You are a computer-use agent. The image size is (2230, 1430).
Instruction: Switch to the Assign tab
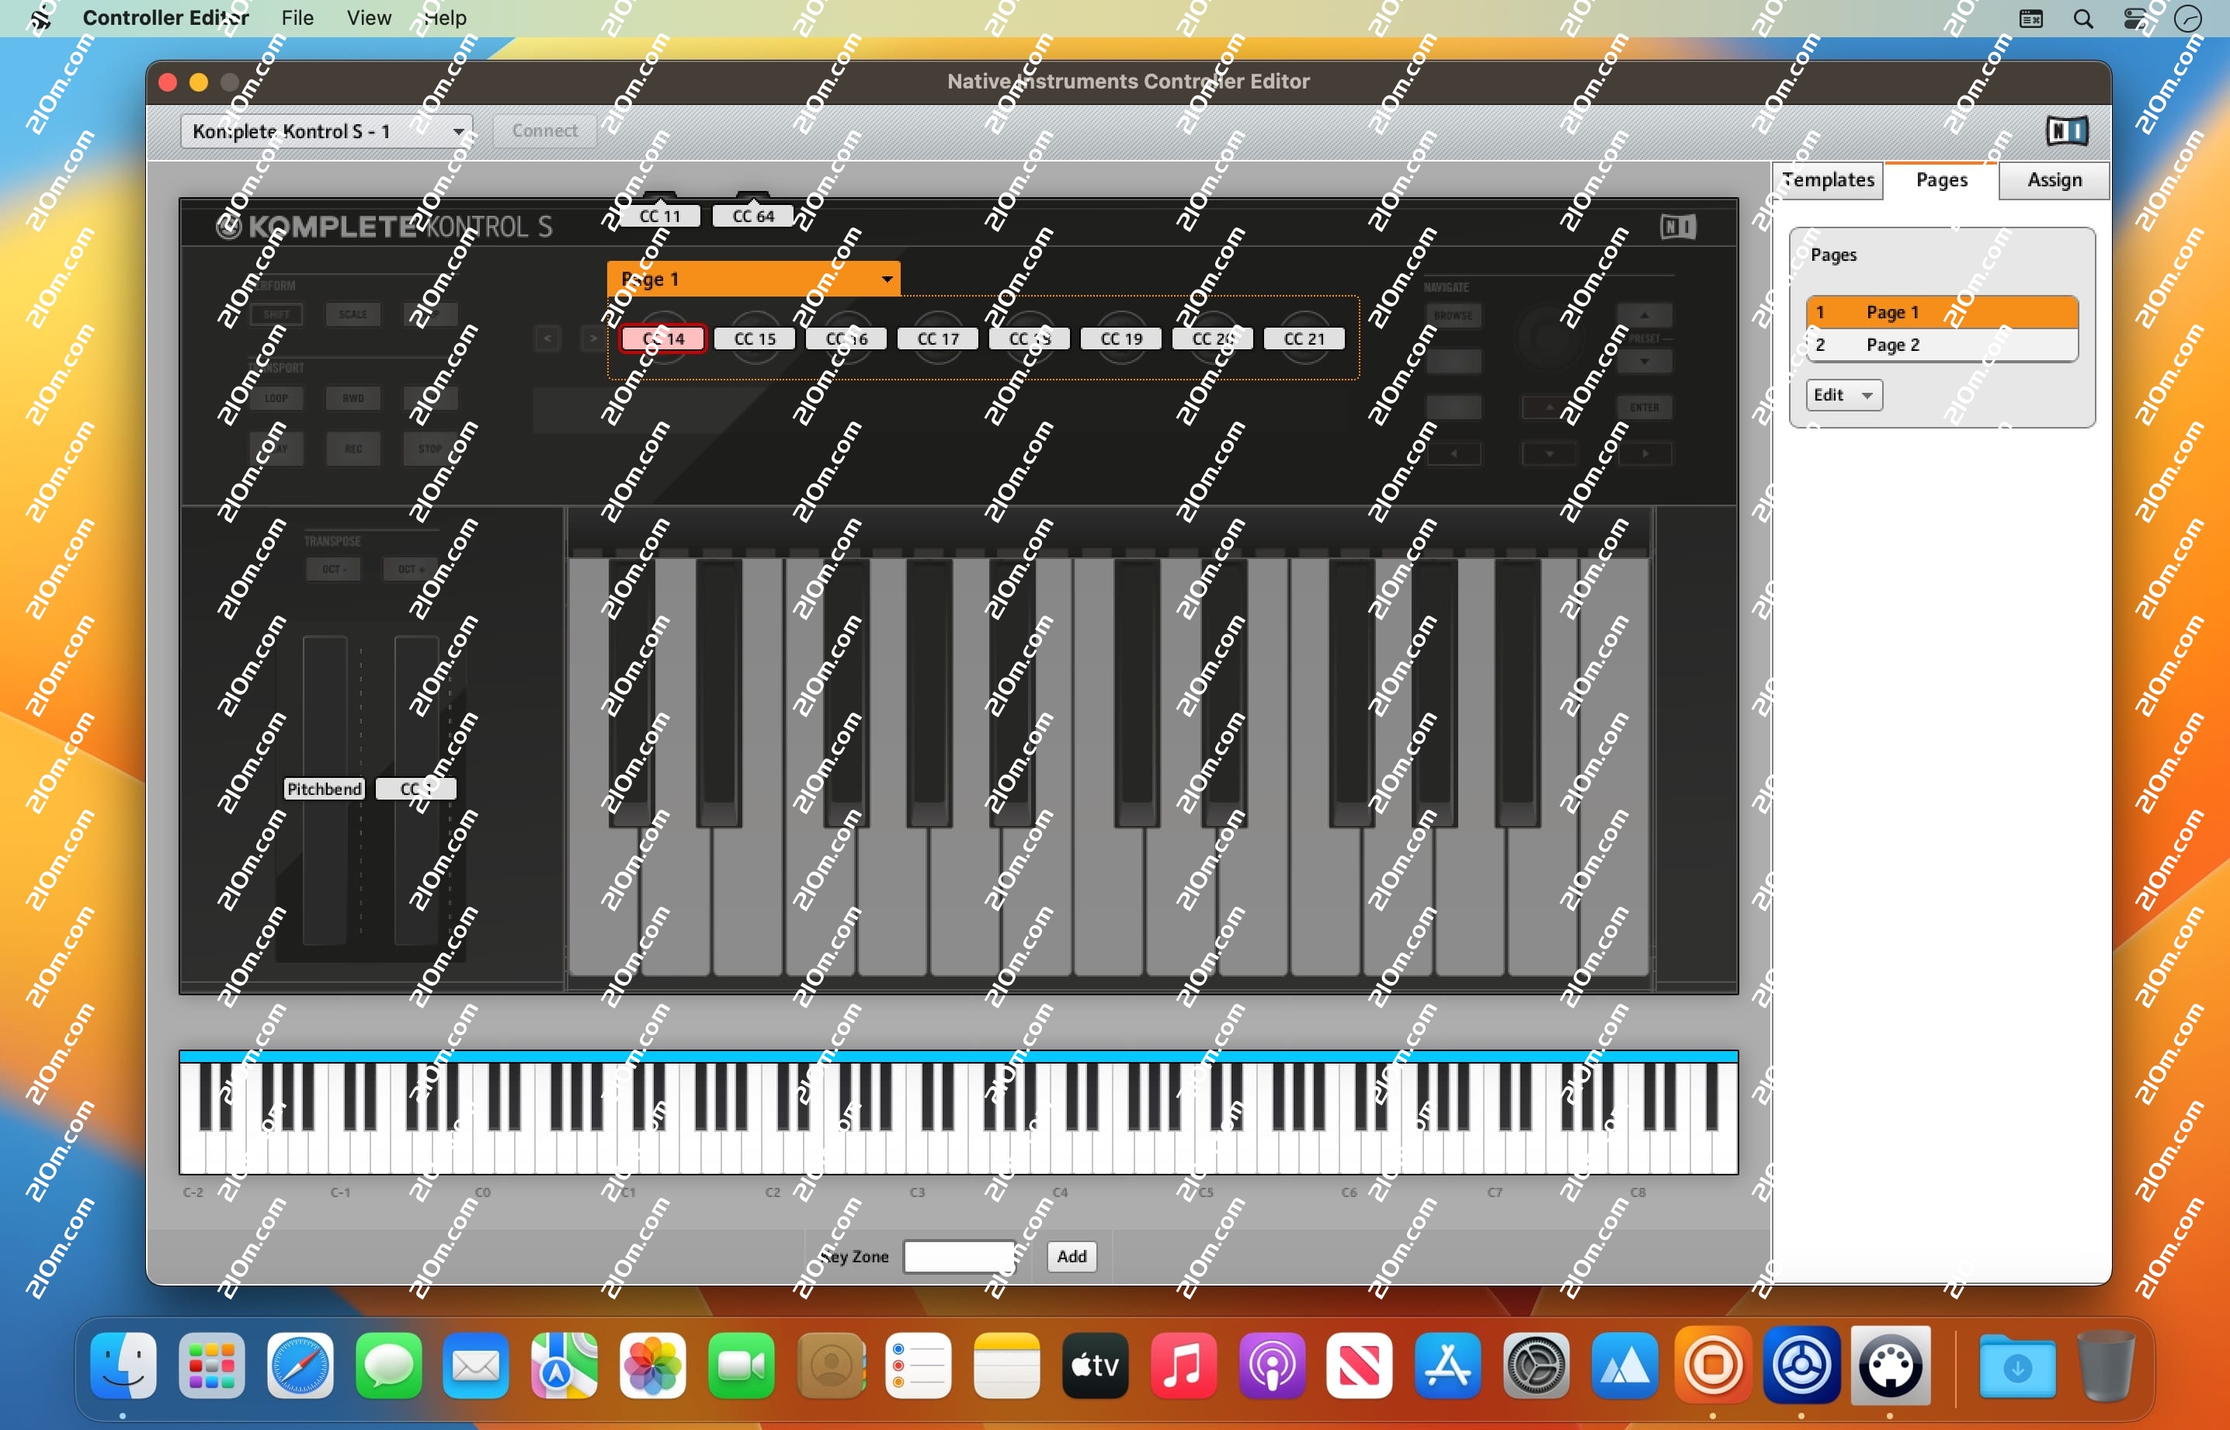(x=2054, y=180)
